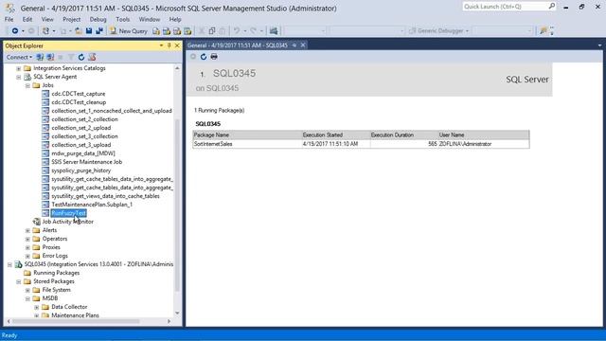606x341 pixels.
Task: Select the cdc.CDCTest_cleanup job
Action: [x=79, y=102]
